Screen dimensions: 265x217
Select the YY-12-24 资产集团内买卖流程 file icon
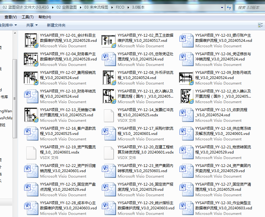pyautogui.click(x=187, y=171)
